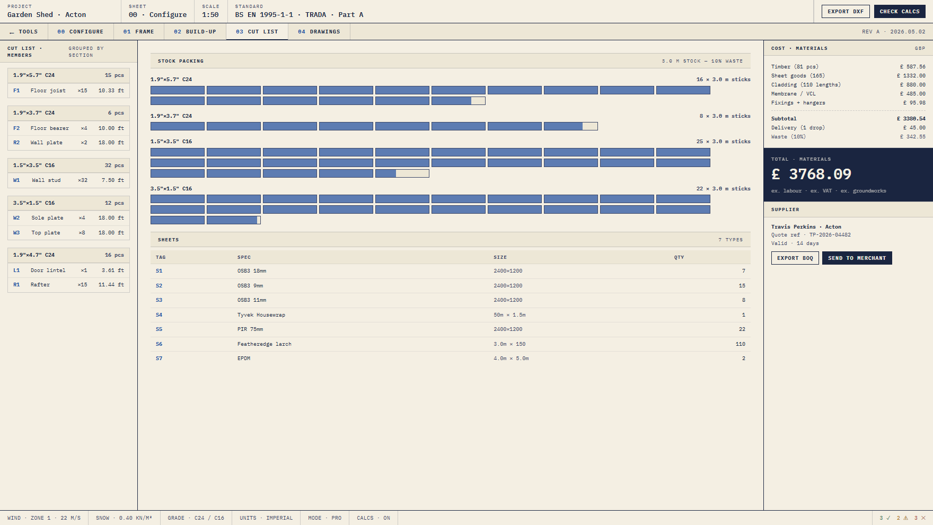This screenshot has width=933, height=525.
Task: Click the Cladding (110 lengths) cost line
Action: click(x=848, y=85)
